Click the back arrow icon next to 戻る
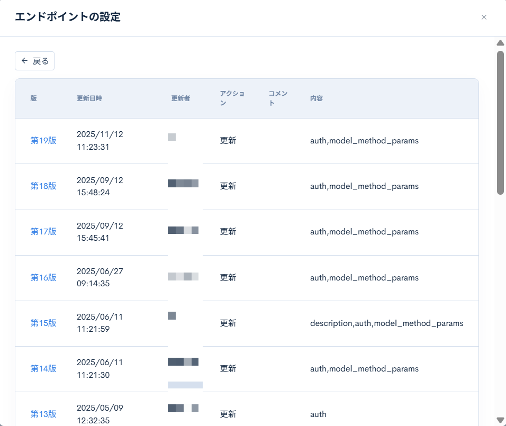506x426 pixels. click(23, 61)
